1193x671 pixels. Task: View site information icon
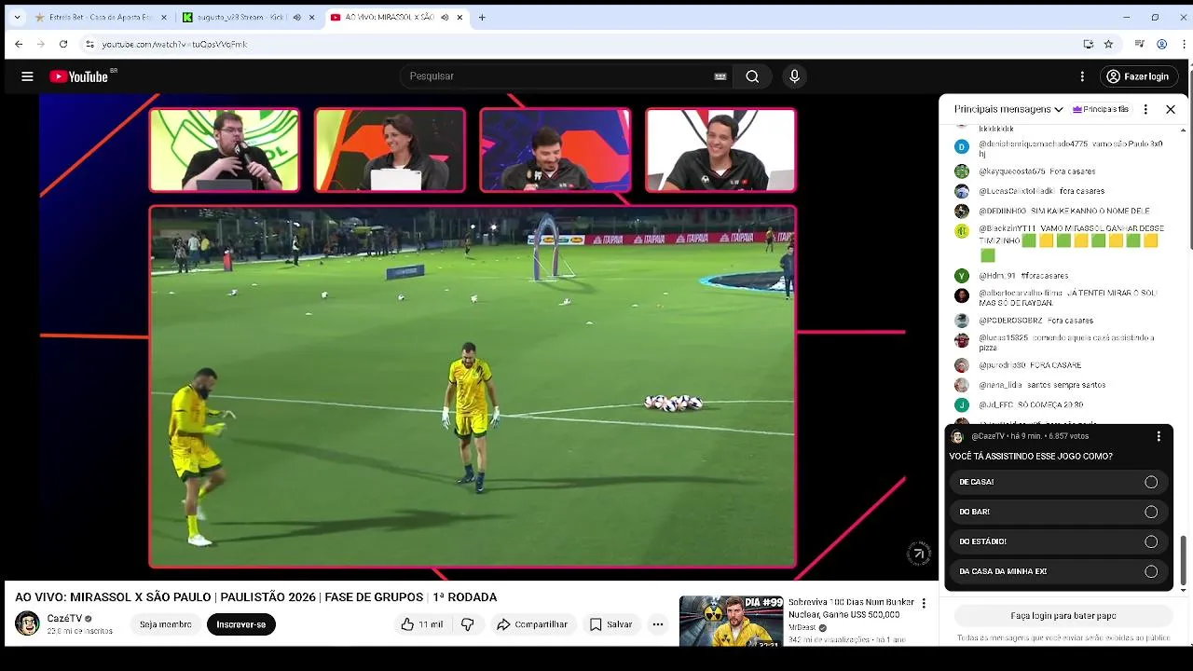[89, 44]
